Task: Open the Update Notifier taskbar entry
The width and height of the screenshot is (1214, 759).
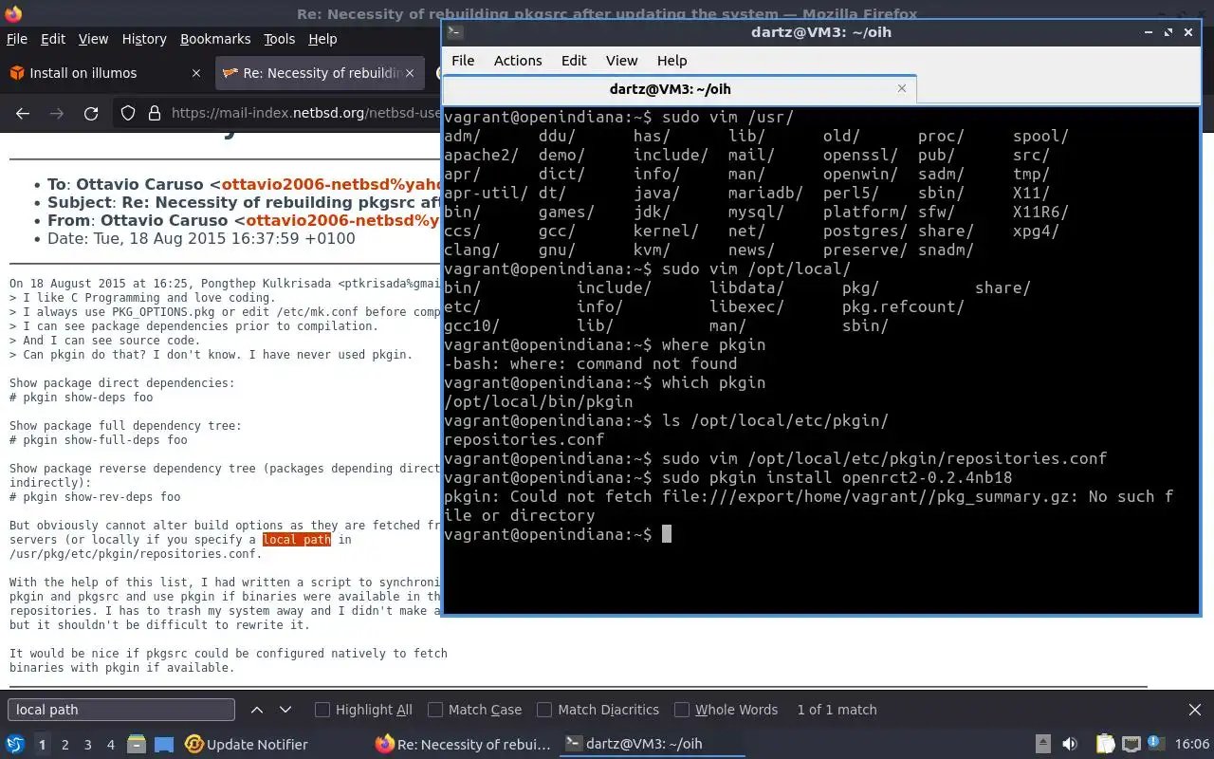Action: coord(247,744)
